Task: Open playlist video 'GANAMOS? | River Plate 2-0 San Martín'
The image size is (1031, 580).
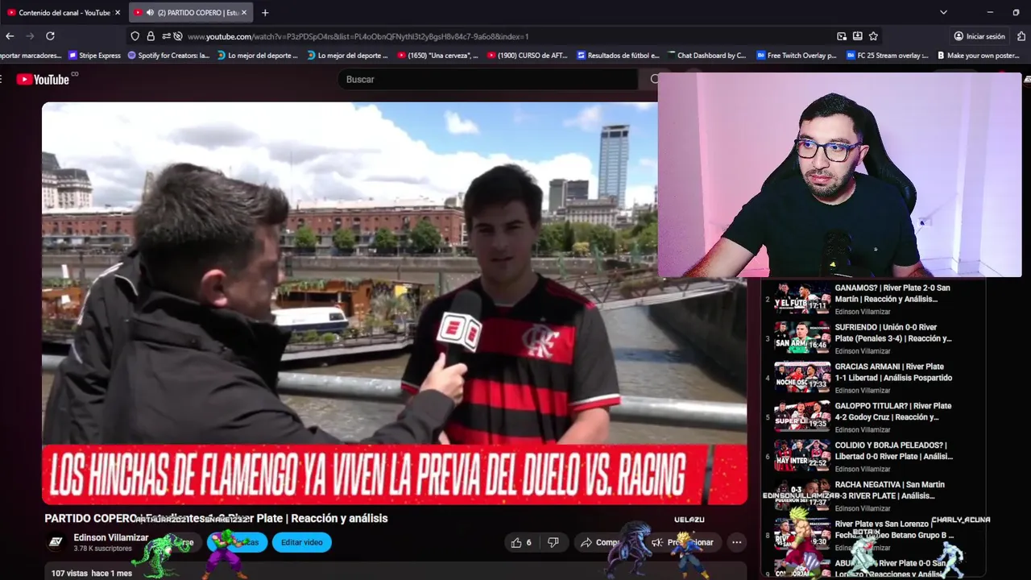Action: [892, 293]
